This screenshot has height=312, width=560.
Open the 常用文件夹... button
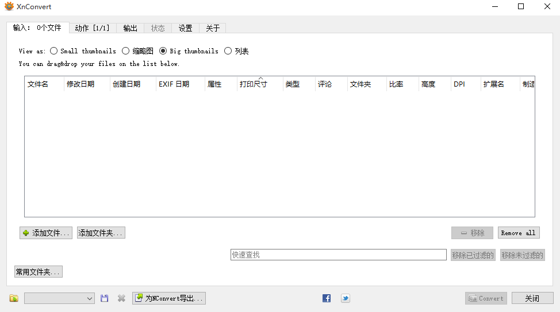38,272
